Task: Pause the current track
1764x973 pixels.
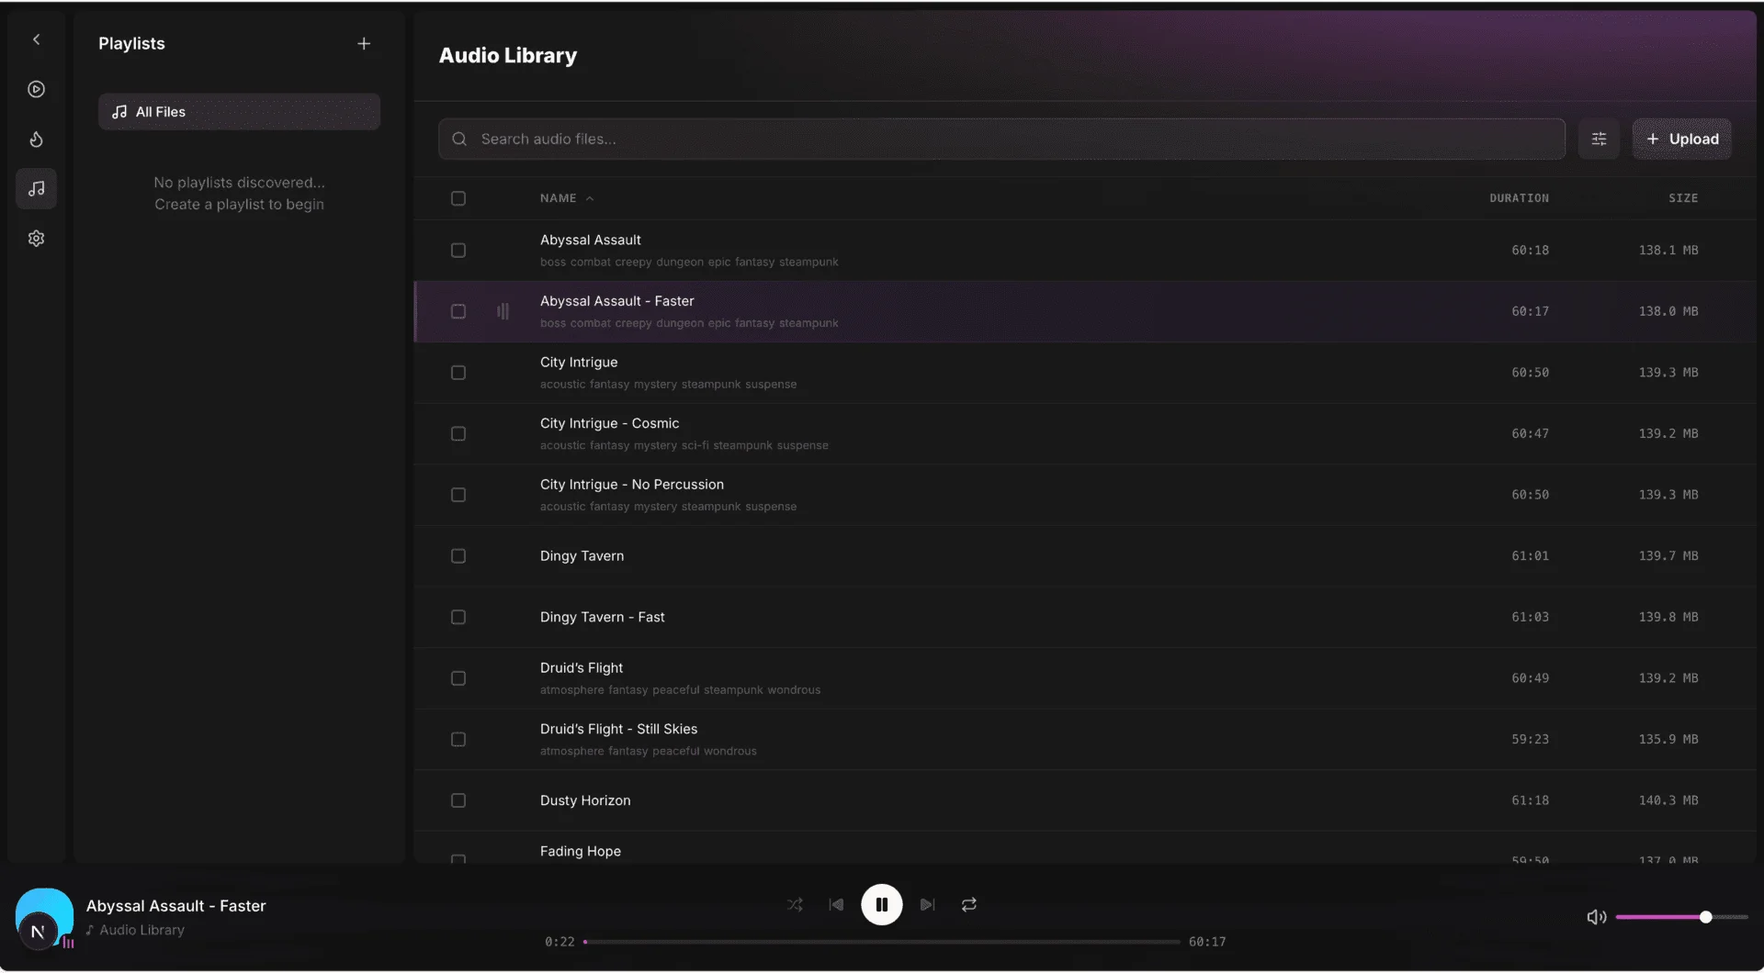Action: tap(881, 905)
